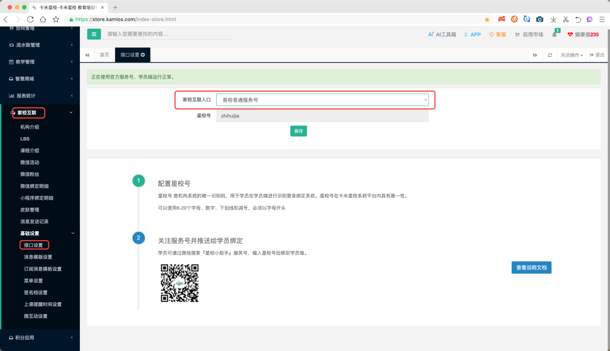The image size is (610, 351).
Task: Expand 积分应用 in the sidebar
Action: 40,338
